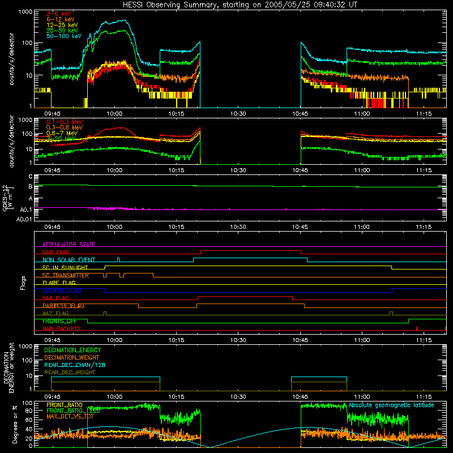Click the green 7-20 MeV legend label
The width and height of the screenshot is (453, 453).
[x=61, y=139]
